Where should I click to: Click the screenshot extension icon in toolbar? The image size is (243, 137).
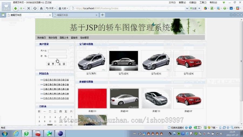(x=218, y=8)
